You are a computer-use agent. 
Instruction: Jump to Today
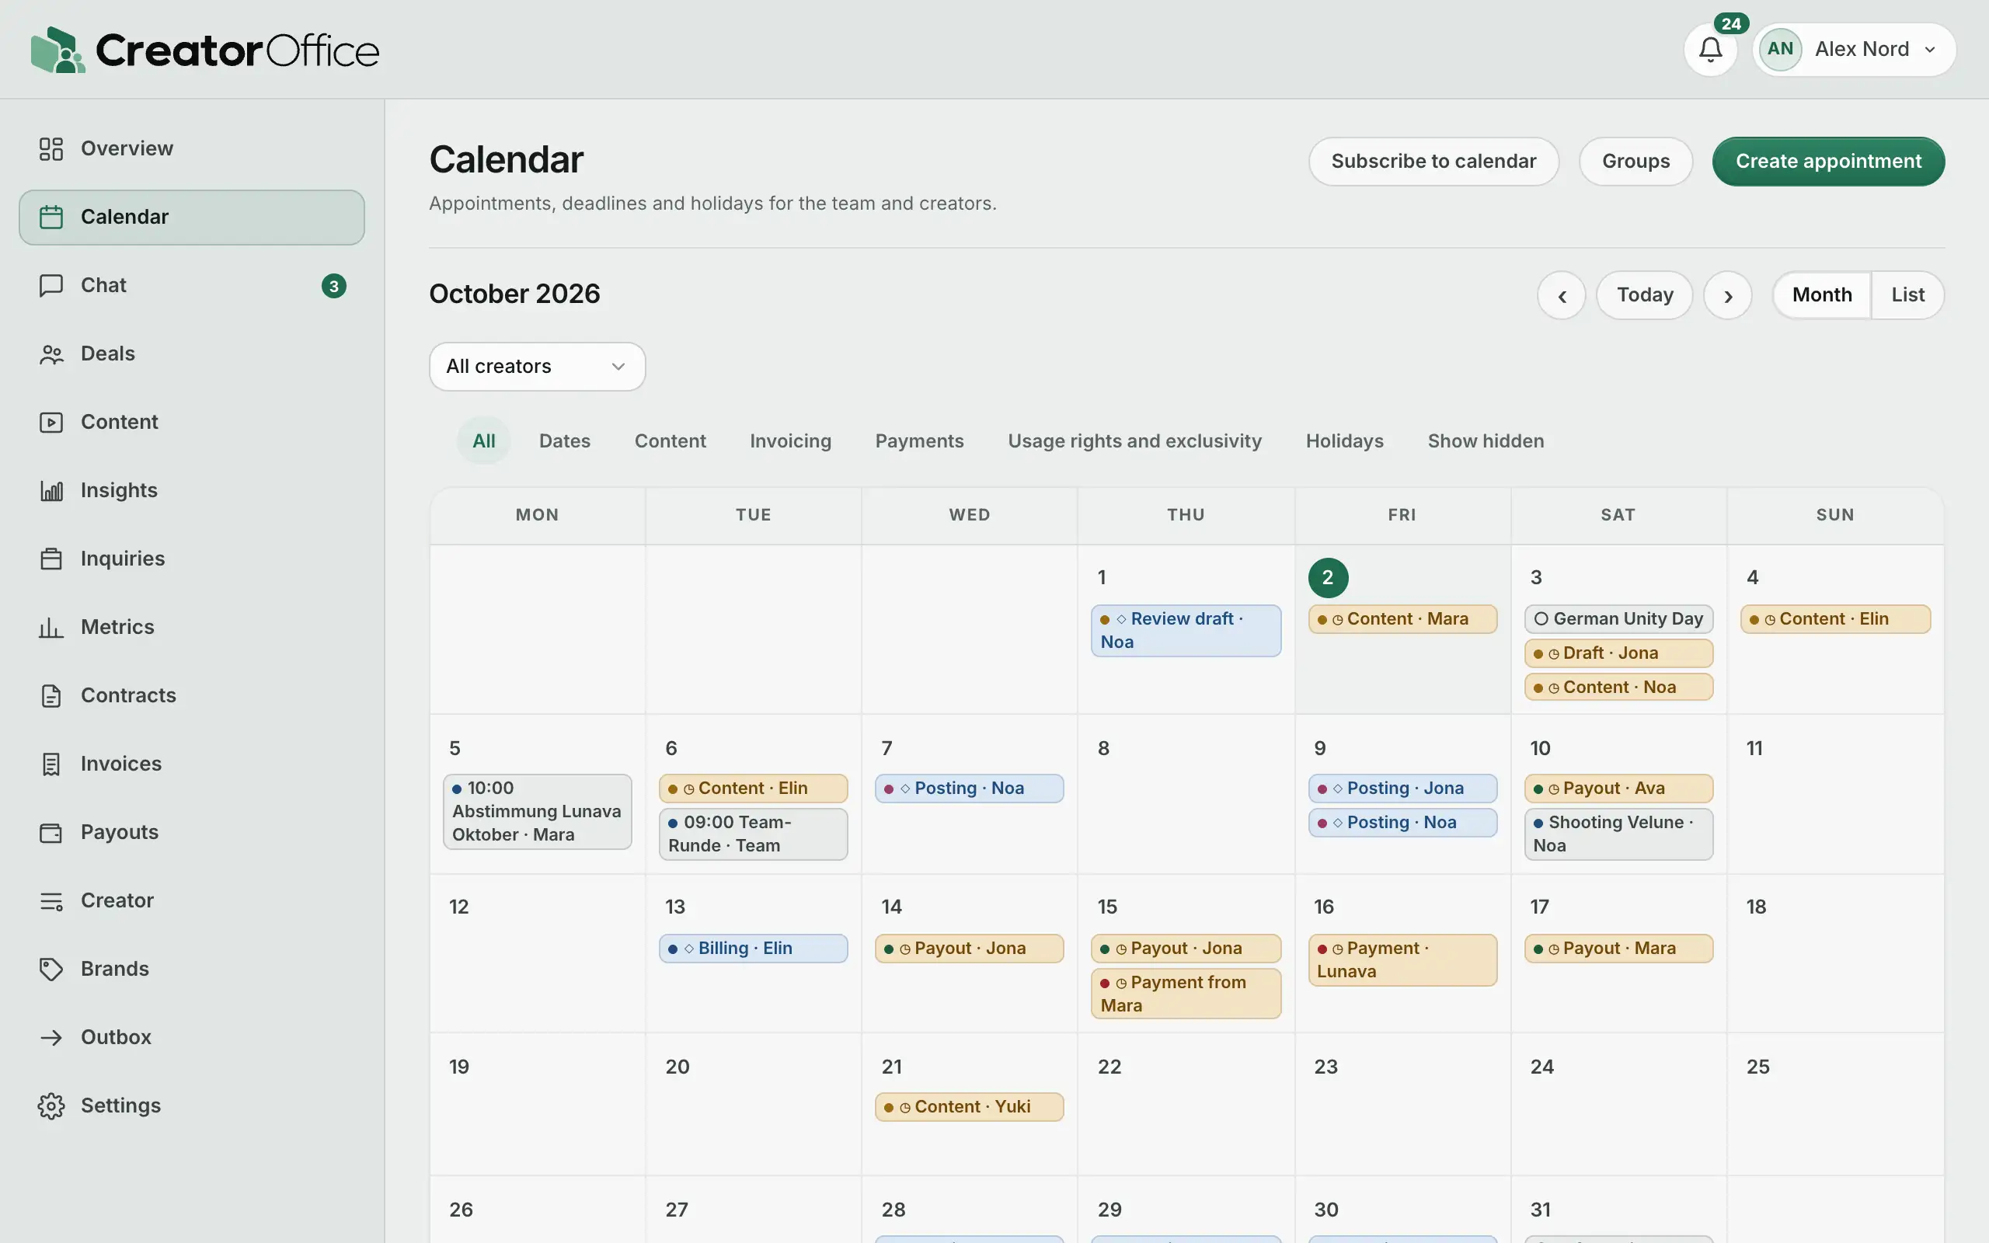[1645, 295]
